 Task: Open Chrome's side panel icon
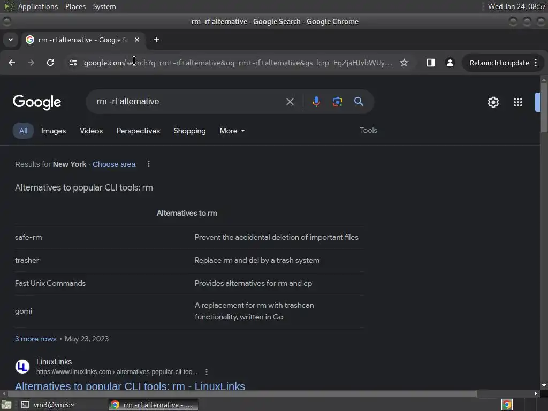(x=431, y=63)
